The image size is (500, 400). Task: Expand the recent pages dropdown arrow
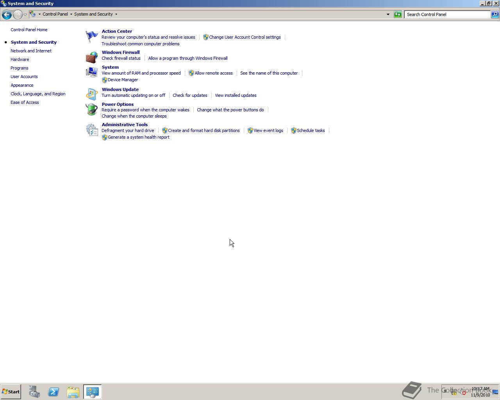[x=25, y=14]
